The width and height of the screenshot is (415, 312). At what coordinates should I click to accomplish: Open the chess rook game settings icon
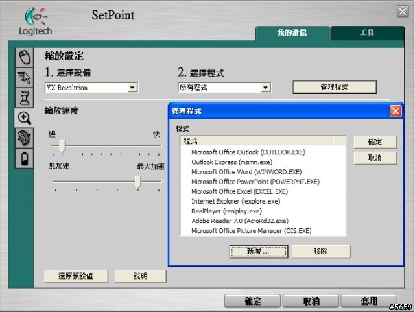coord(25,97)
